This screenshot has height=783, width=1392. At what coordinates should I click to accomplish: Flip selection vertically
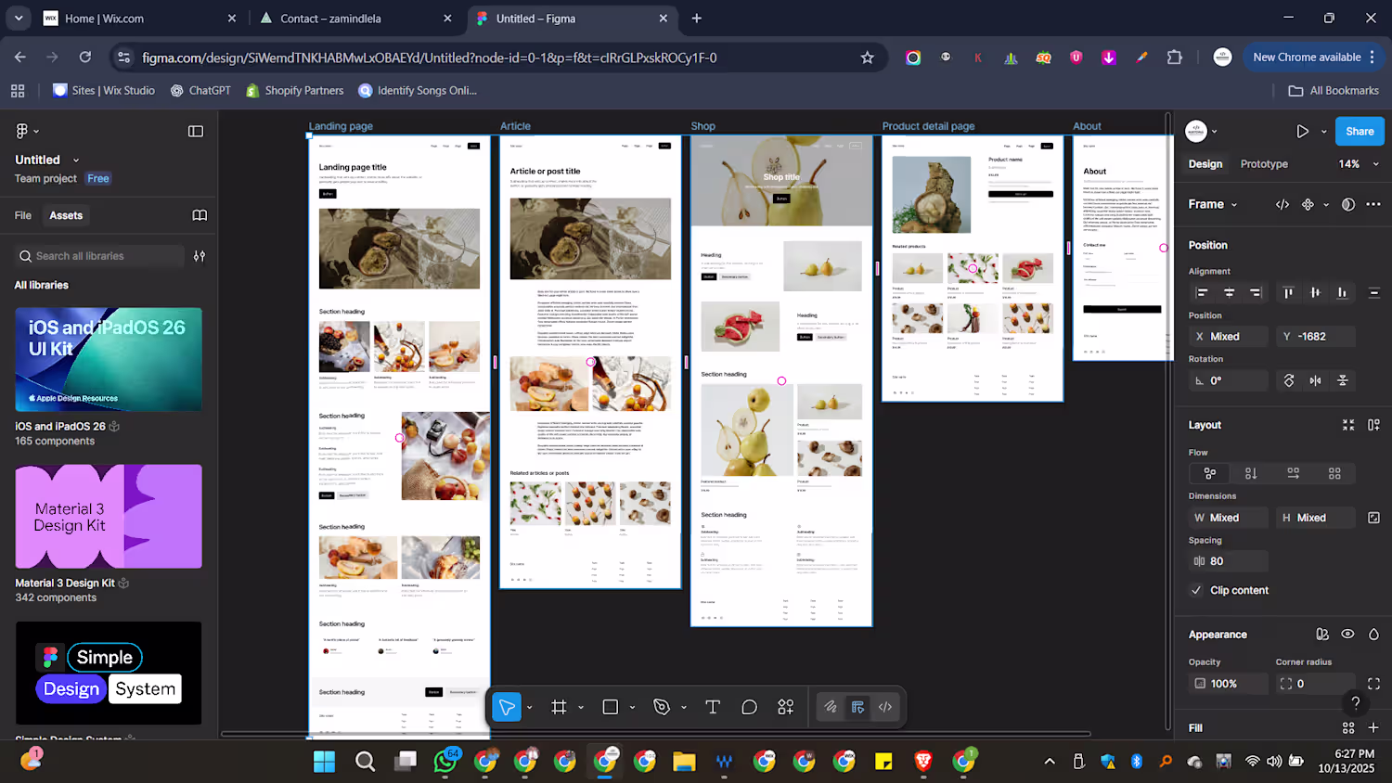point(1343,380)
